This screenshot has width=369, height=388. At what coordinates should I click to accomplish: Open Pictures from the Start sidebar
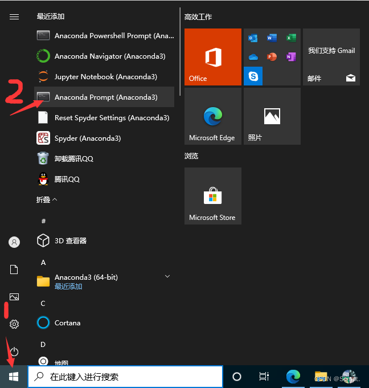click(x=14, y=297)
